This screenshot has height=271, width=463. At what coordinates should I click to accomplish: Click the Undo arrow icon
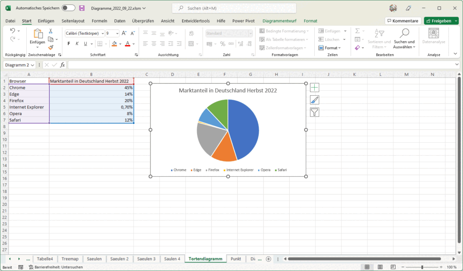click(x=12, y=31)
